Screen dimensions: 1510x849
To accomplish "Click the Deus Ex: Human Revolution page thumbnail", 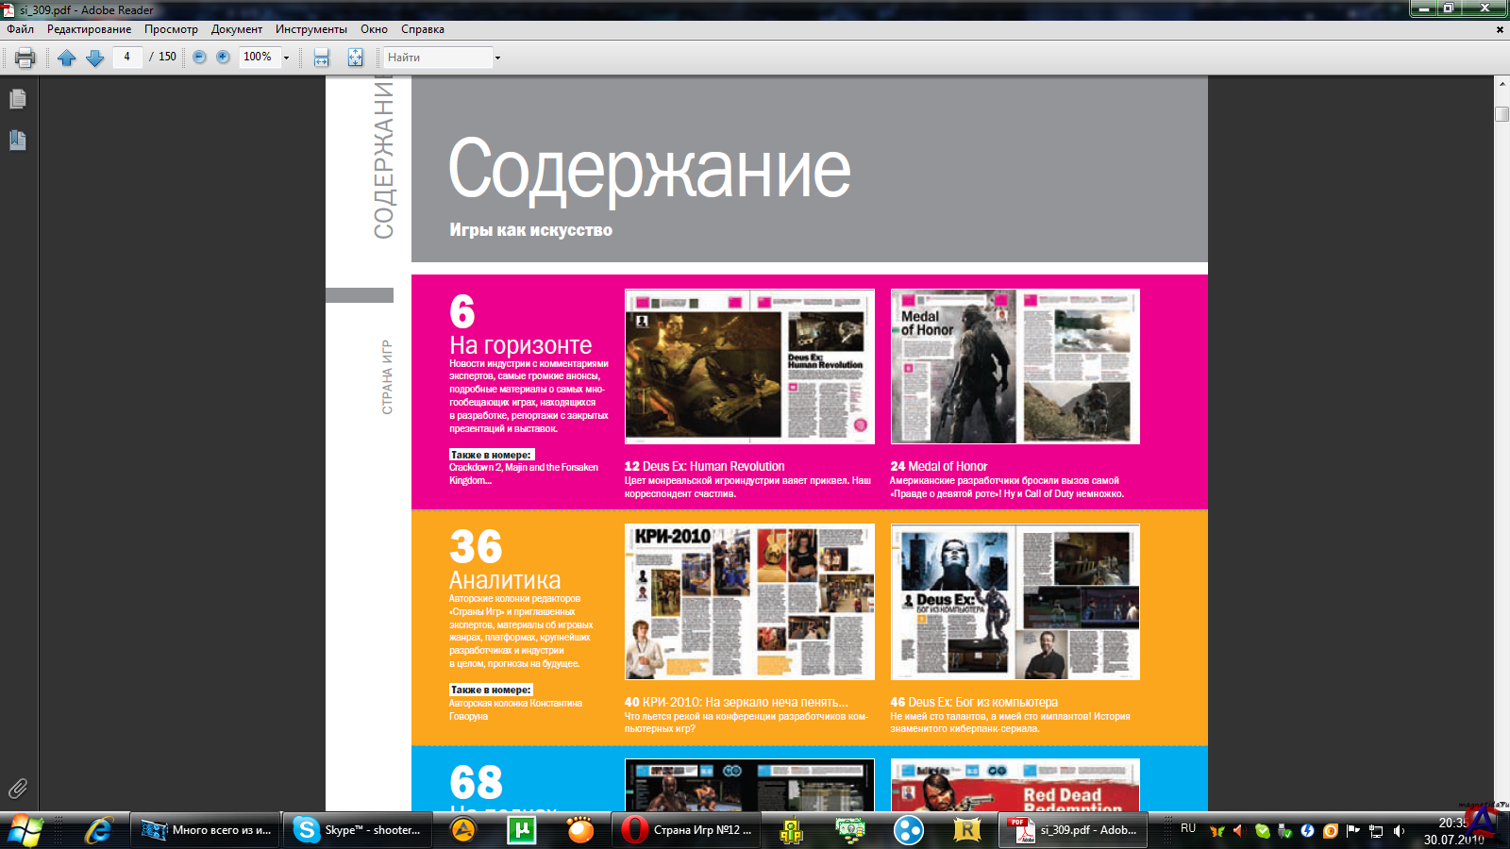I will (749, 366).
